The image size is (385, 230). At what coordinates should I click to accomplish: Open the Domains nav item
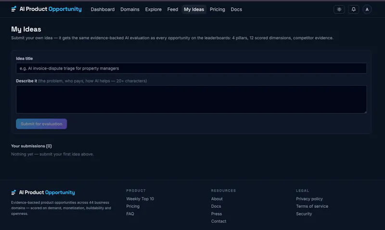130,9
